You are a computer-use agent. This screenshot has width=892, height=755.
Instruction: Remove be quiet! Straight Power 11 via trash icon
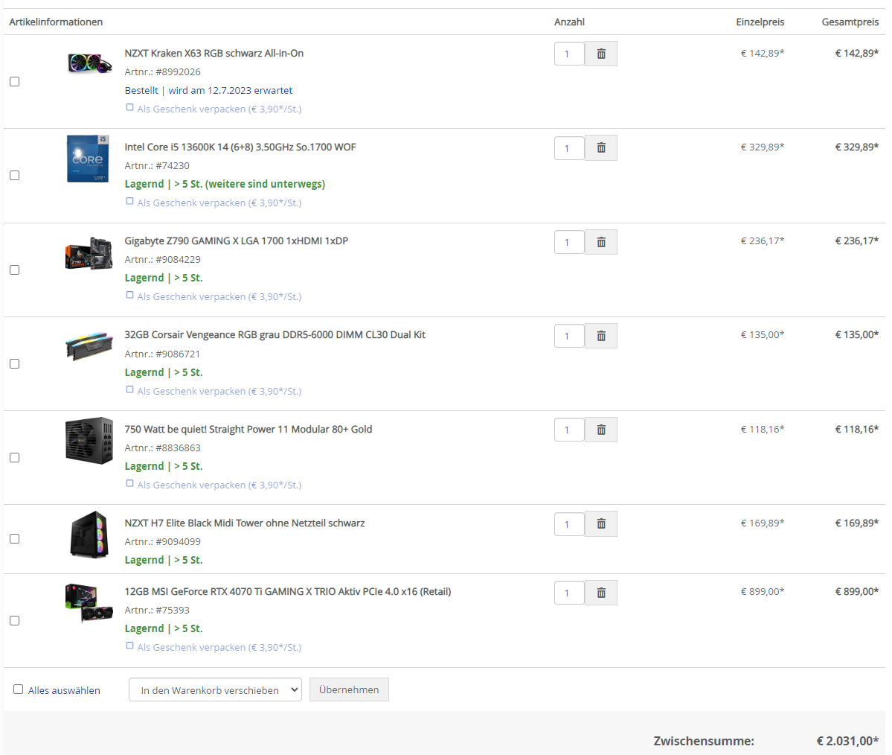[x=600, y=430]
